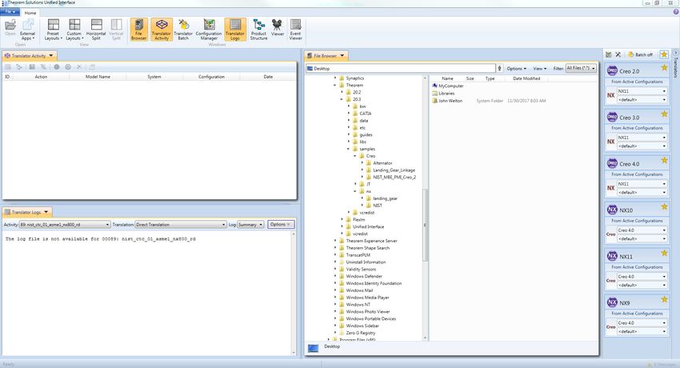Select the Windows Media Player folder

[x=367, y=298]
